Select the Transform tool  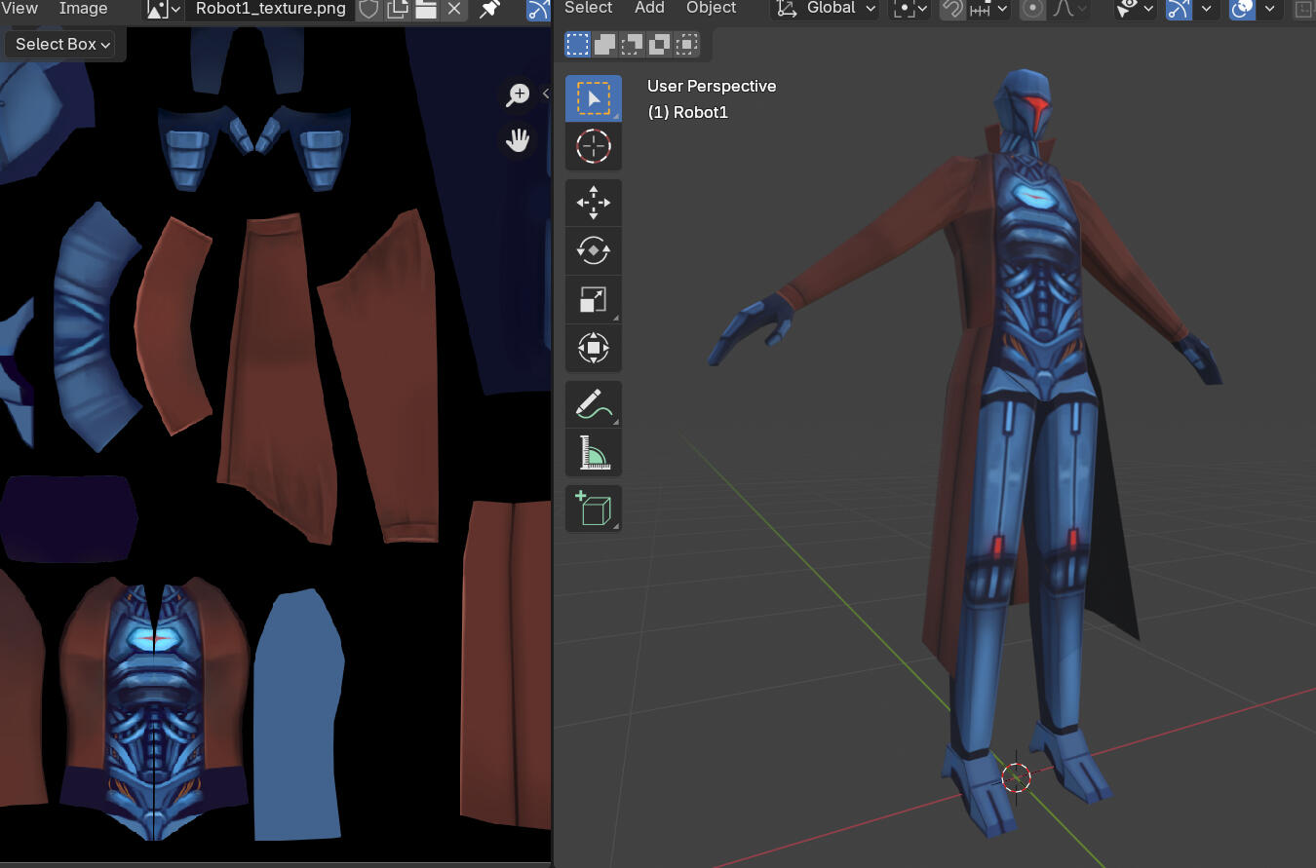pos(593,348)
